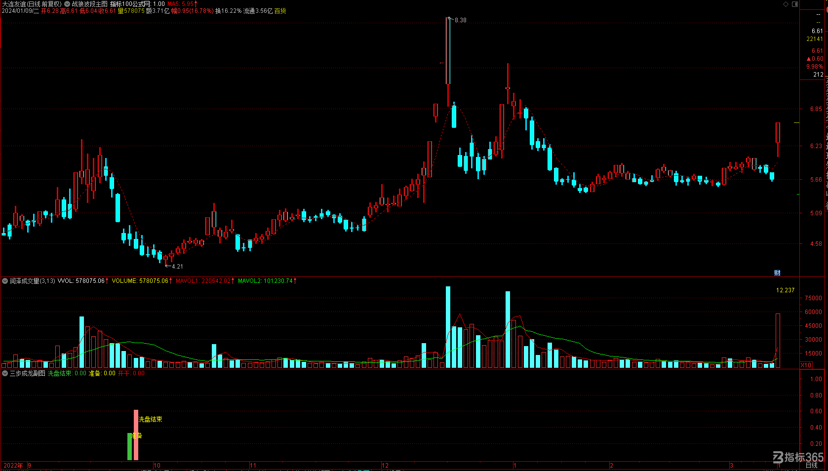The width and height of the screenshot is (828, 471).
Task: Click the 9.98% change value
Action: coord(815,67)
